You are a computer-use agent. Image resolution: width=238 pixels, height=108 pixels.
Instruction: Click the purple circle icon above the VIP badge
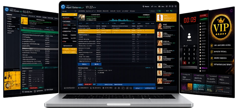(231, 11)
